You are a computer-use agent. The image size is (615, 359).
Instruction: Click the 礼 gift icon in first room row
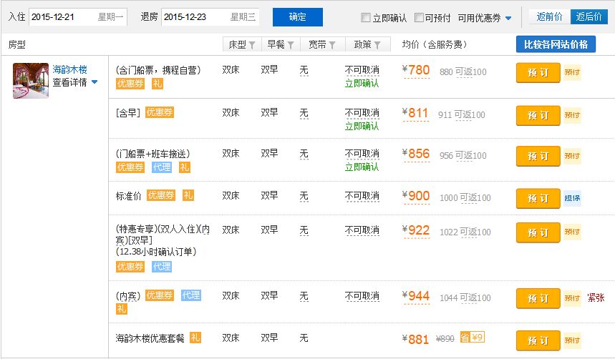158,84
